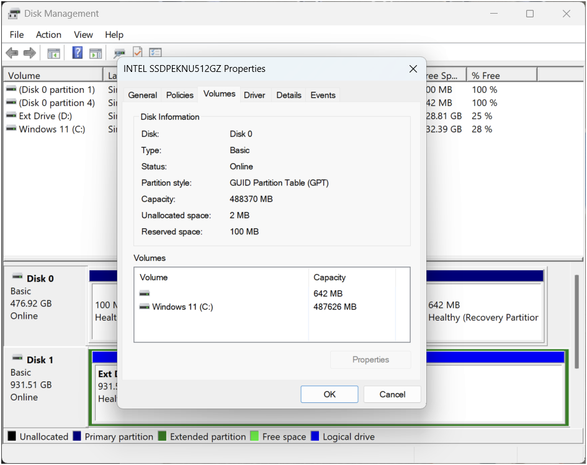Click the Cancel button
Image resolution: width=587 pixels, height=465 pixels.
392,394
